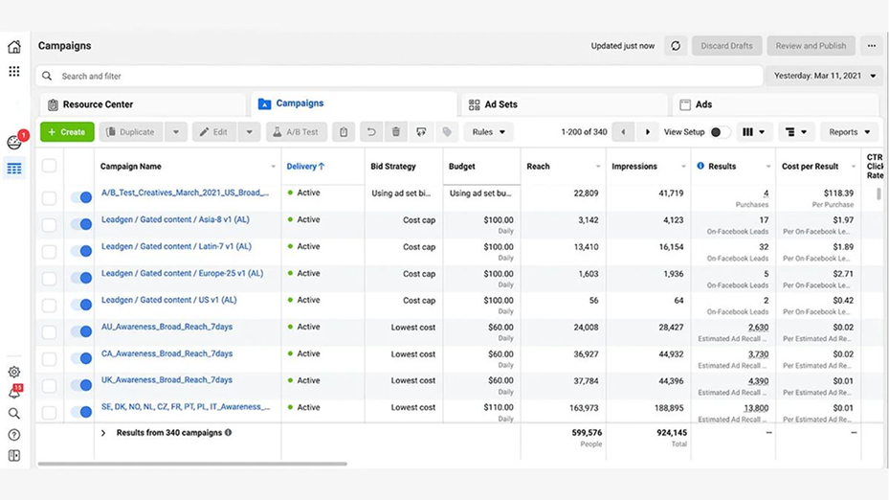This screenshot has width=889, height=500.
Task: Tick the select-all checkbox in table header
Action: pyautogui.click(x=49, y=166)
